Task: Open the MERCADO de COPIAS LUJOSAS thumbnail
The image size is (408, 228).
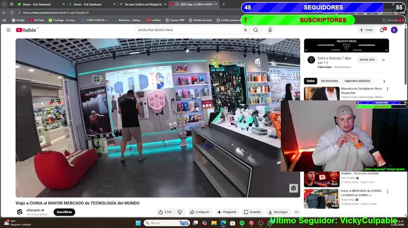Action: [x=322, y=199]
